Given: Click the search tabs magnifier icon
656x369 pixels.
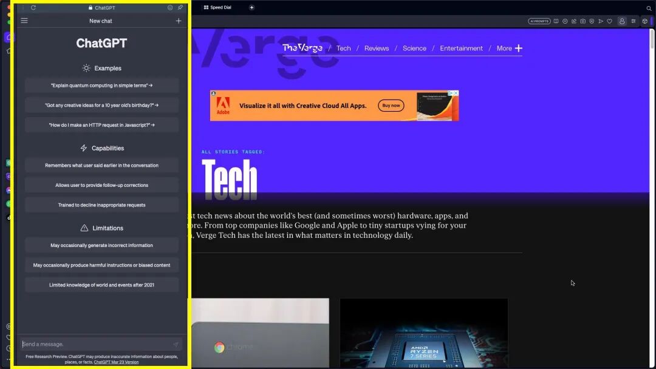Looking at the screenshot, I should (649, 8).
